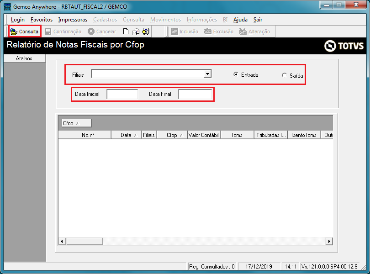Open the Impressoras menu
Image resolution: width=370 pixels, height=274 pixels.
point(73,20)
